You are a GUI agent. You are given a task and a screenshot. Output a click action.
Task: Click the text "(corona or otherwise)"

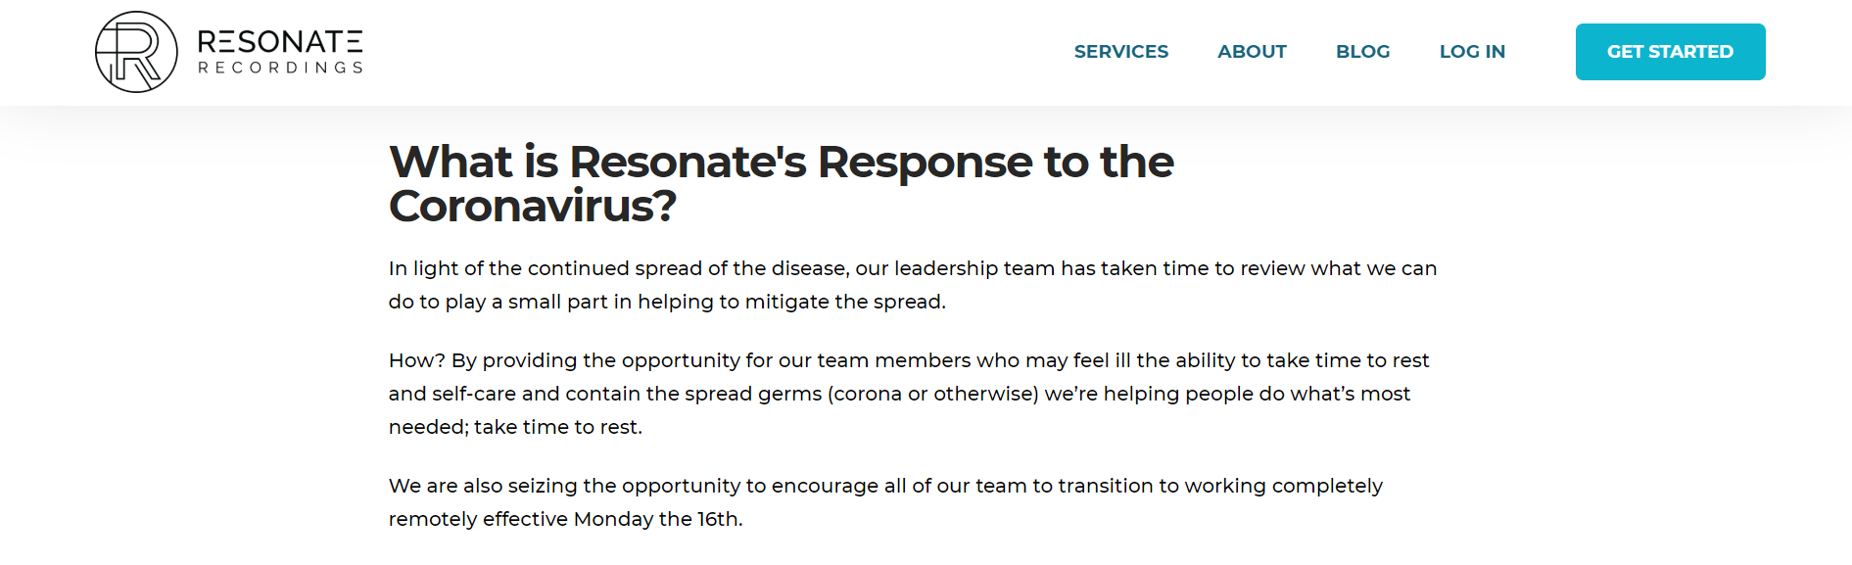pos(932,394)
